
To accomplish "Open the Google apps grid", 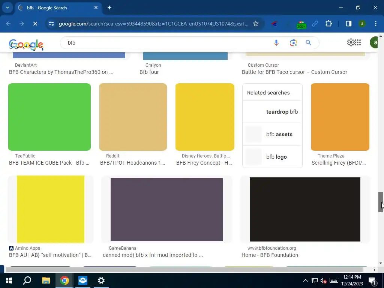I will [x=358, y=42].
